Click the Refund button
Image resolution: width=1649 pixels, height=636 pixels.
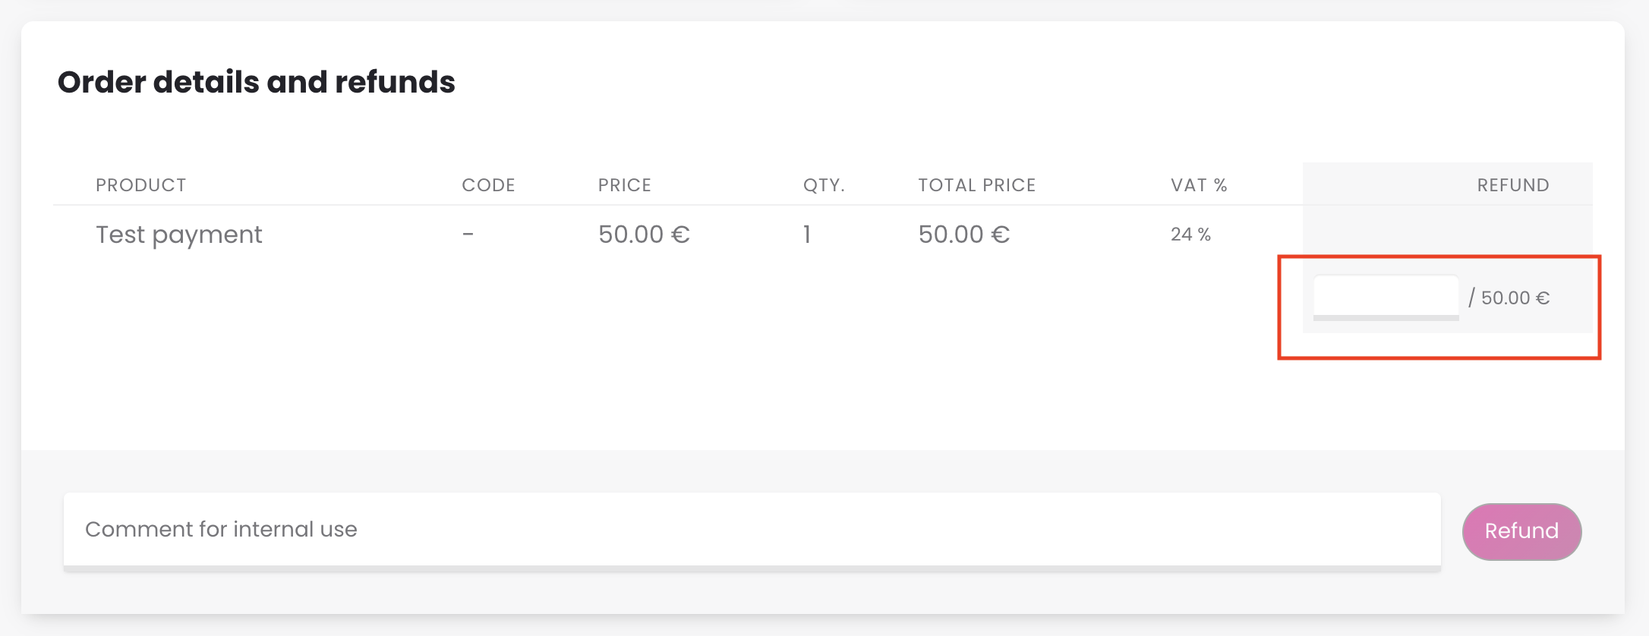click(1521, 531)
